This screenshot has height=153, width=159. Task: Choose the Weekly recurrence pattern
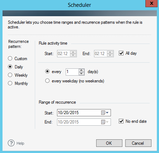(x=10, y=75)
